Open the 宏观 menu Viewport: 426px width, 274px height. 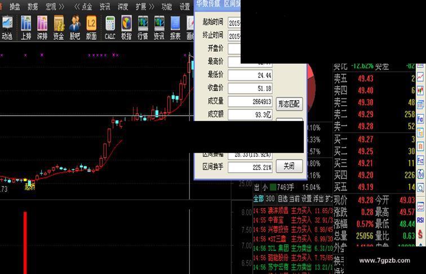pos(51,7)
